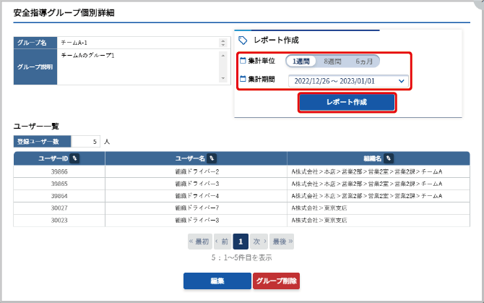The width and height of the screenshot is (484, 303).
Task: Click the calendar icon beside 集計単位
Action: [243, 61]
